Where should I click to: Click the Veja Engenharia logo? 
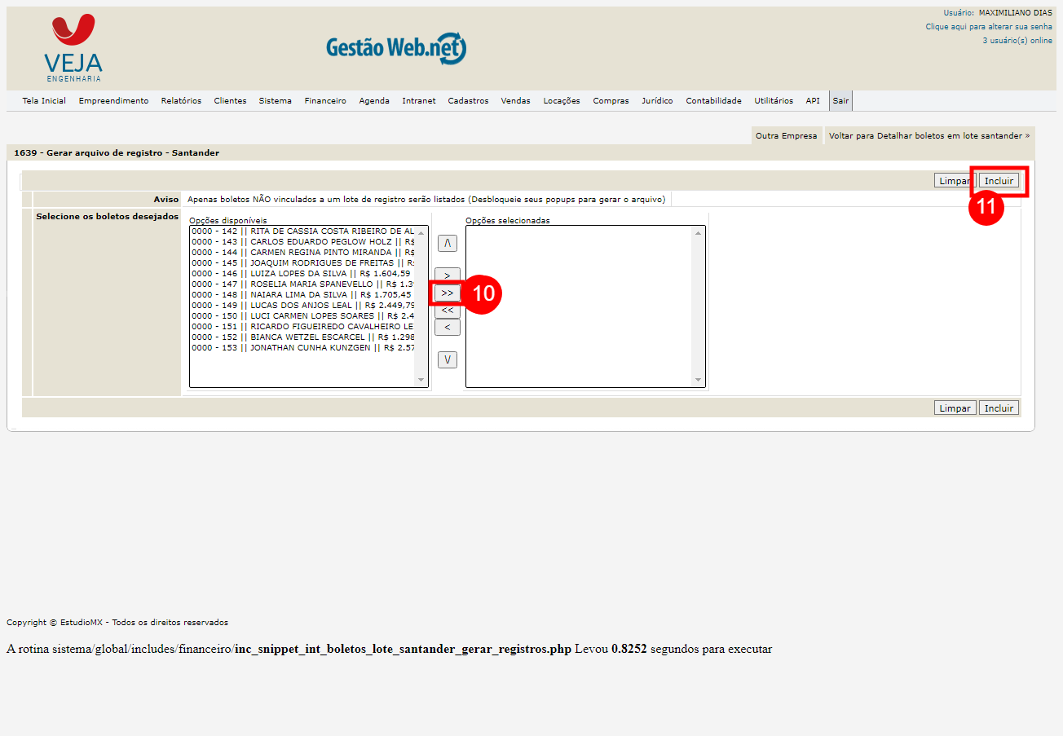pos(73,48)
